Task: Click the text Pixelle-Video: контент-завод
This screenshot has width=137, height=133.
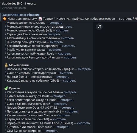Action: pyautogui.click(x=26, y=50)
